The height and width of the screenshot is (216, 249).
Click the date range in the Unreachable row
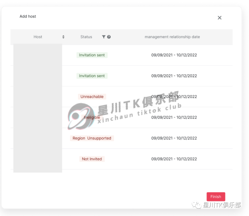(x=174, y=97)
